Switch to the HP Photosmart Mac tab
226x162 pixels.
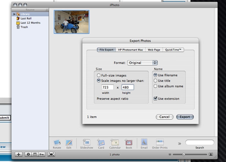(x=130, y=50)
